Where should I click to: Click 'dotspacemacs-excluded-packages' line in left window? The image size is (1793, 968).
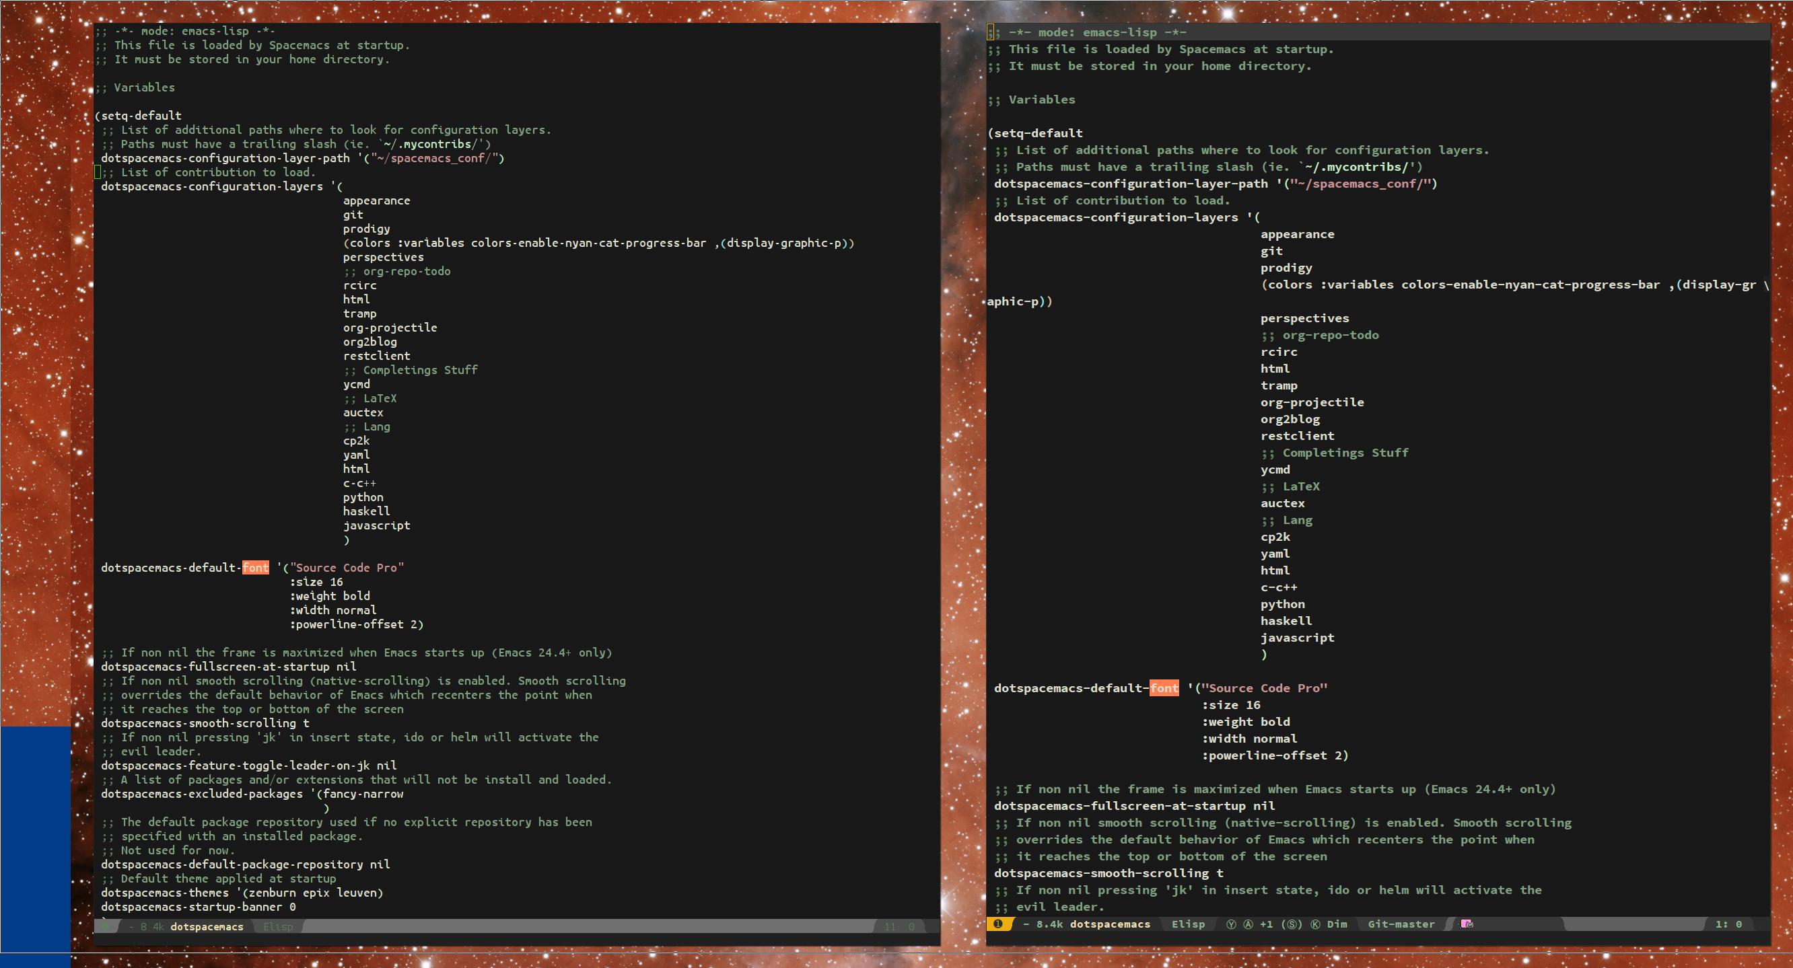click(x=252, y=794)
